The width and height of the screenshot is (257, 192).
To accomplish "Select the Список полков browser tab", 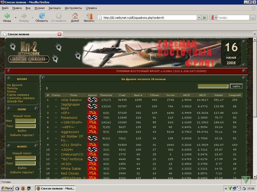I will coord(32,34).
